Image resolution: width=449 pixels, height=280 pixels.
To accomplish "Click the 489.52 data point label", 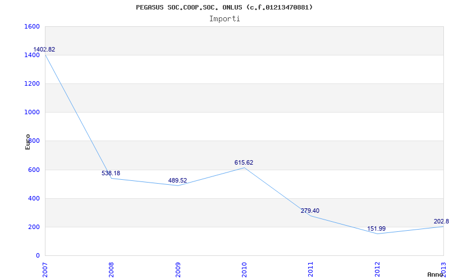I will point(177,180).
